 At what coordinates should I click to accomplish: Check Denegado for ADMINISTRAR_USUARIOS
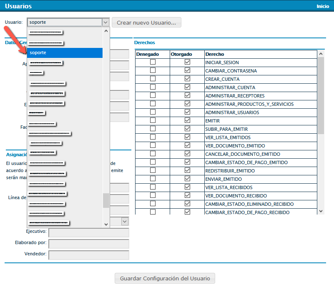(153, 112)
